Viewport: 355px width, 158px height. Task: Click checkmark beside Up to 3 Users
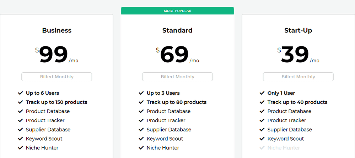point(141,93)
